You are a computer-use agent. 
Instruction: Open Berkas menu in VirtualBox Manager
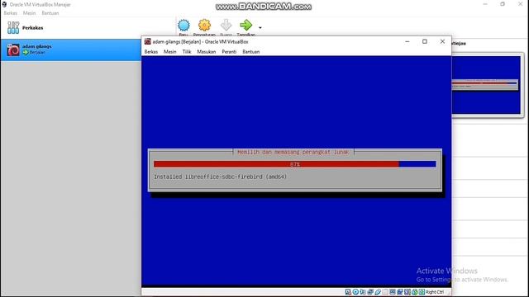coord(11,13)
